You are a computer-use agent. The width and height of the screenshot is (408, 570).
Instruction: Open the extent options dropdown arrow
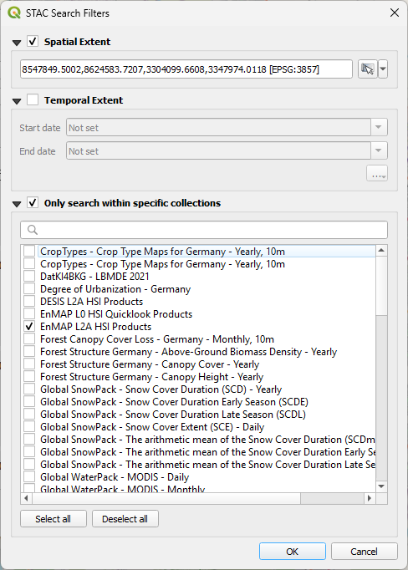click(383, 69)
